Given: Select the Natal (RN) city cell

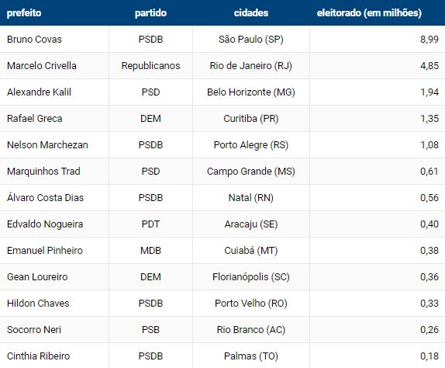Looking at the screenshot, I should [251, 198].
